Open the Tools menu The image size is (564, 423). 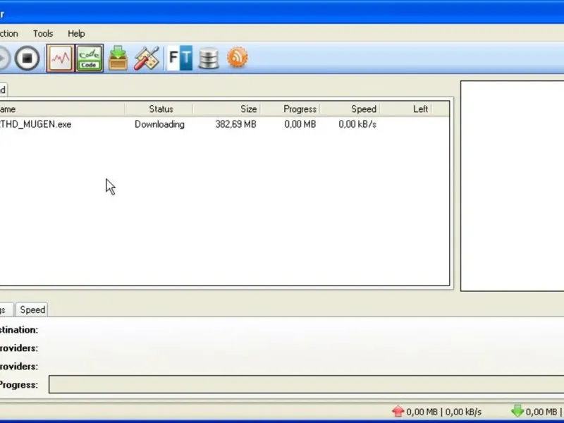pos(43,33)
